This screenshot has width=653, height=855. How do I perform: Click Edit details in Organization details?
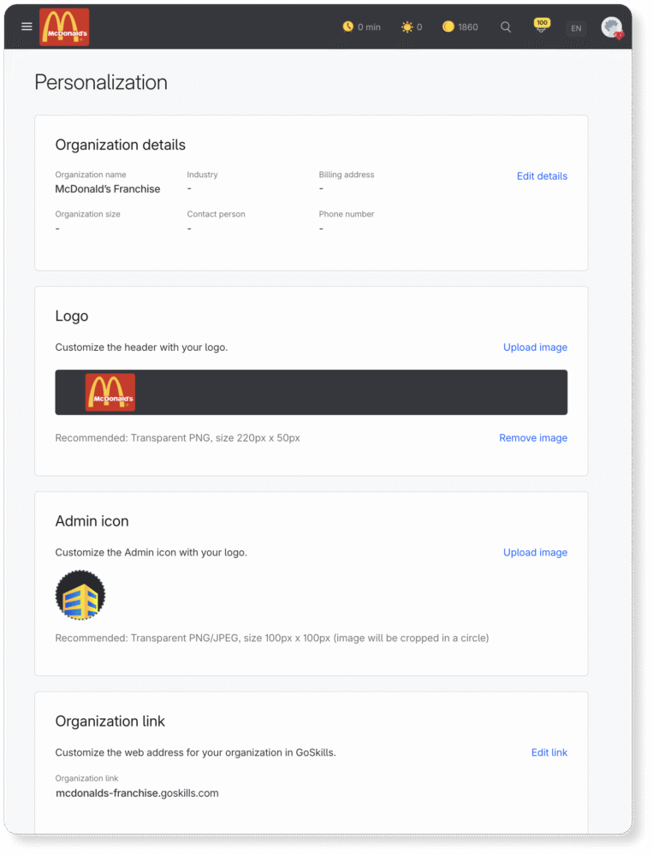[542, 176]
